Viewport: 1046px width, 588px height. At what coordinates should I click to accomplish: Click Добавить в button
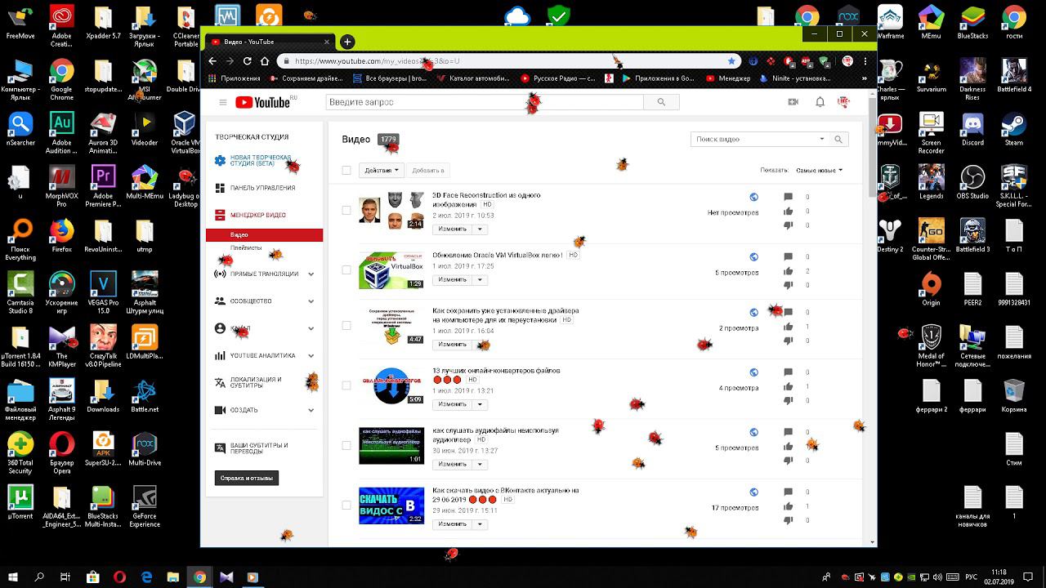pos(428,171)
